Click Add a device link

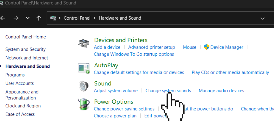click(107, 47)
